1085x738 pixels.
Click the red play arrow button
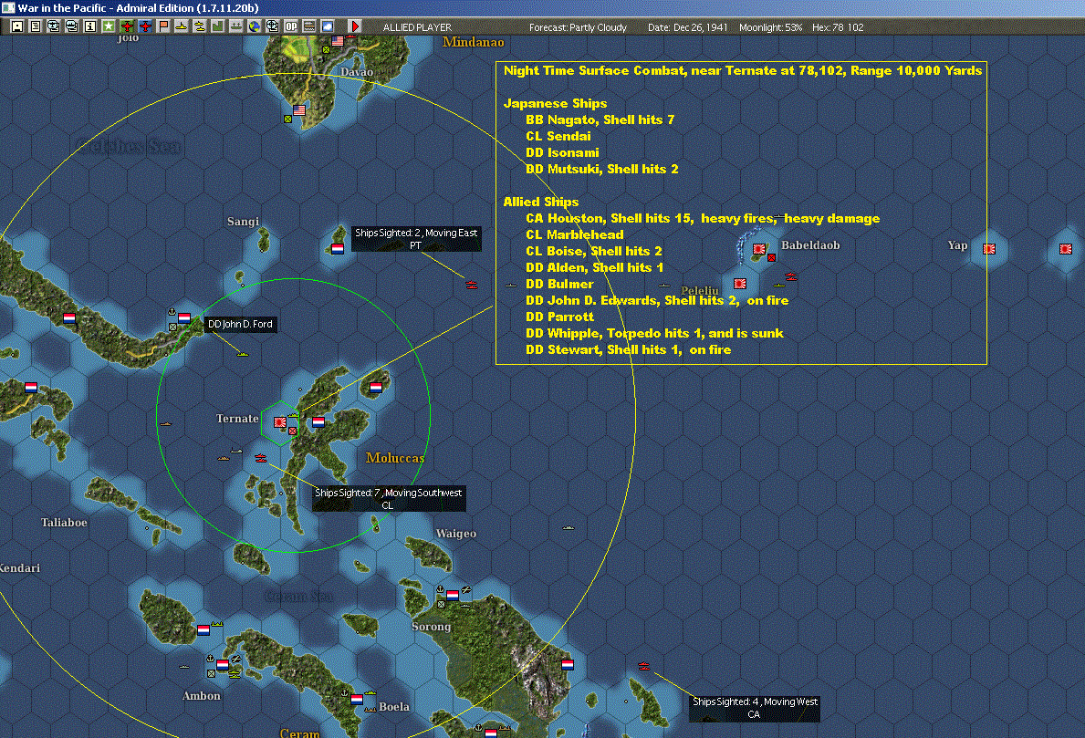click(x=355, y=26)
